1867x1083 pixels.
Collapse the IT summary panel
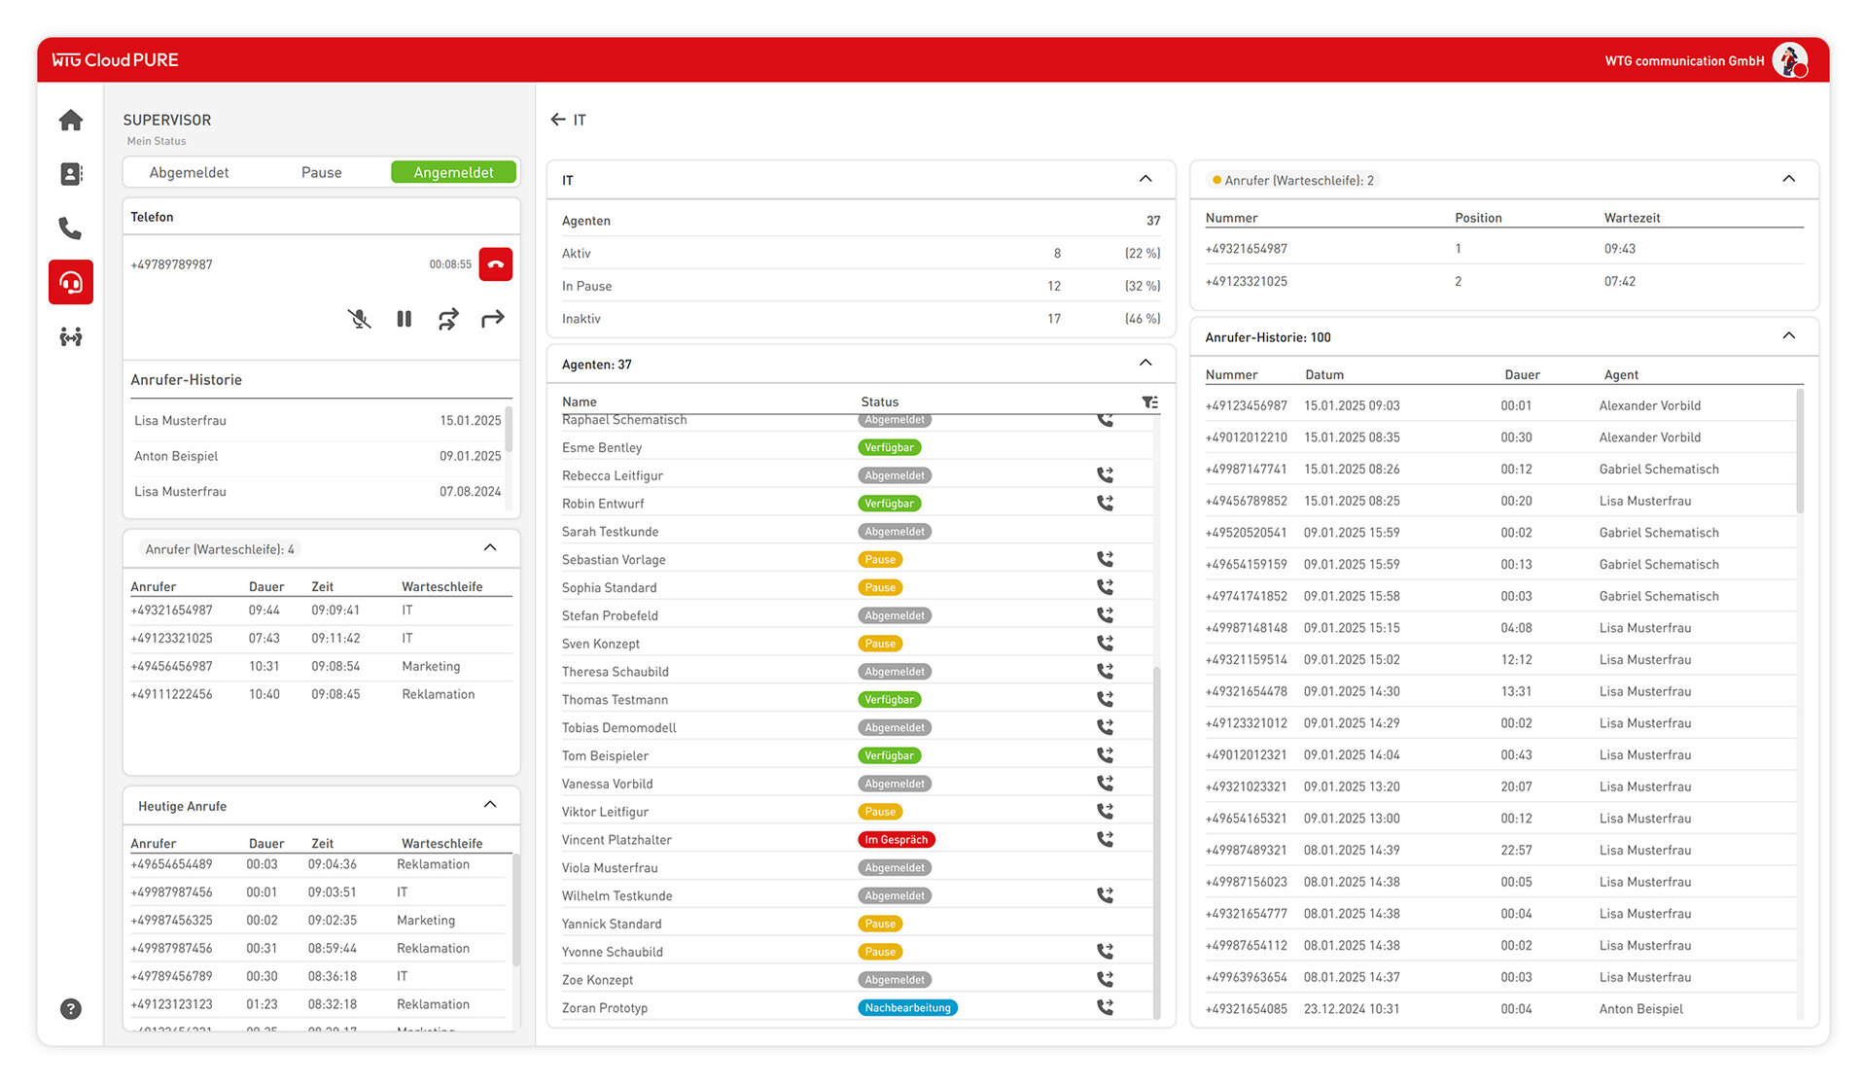1145,179
